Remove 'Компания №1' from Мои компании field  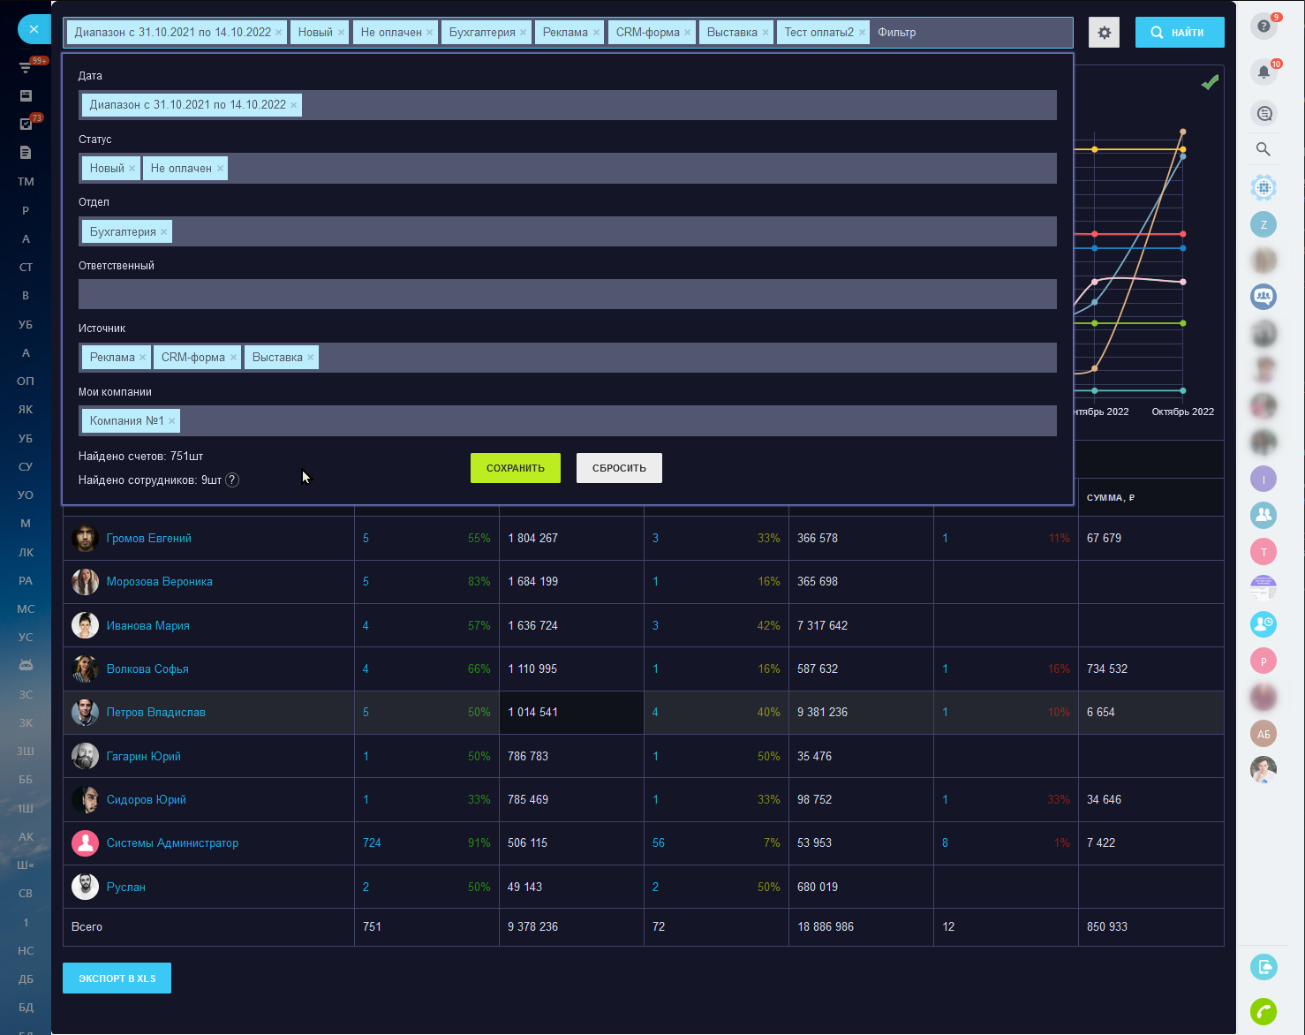pos(172,421)
